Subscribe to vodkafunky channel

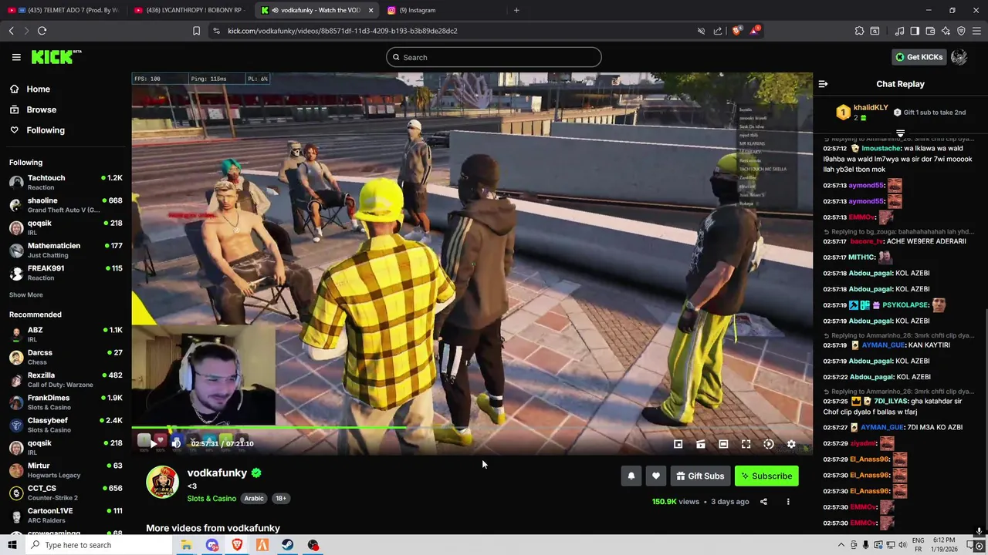click(x=766, y=476)
